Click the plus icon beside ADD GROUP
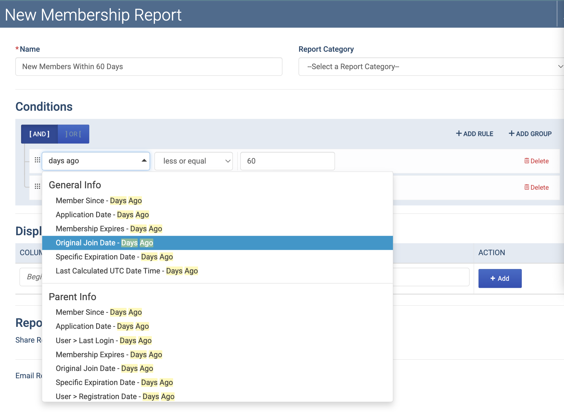Screen dimensions: 564x412 click(512, 133)
